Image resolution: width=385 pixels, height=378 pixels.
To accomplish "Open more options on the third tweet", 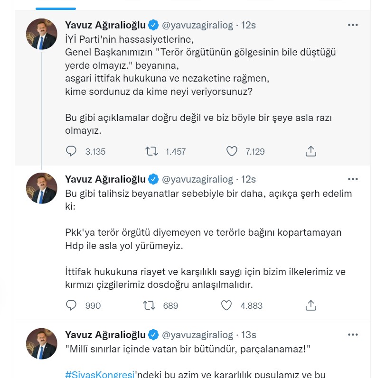I will pyautogui.click(x=352, y=335).
